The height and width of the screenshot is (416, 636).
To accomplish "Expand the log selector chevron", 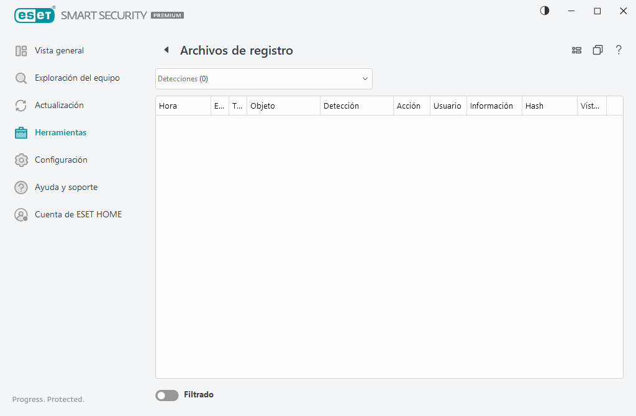I will 365,79.
